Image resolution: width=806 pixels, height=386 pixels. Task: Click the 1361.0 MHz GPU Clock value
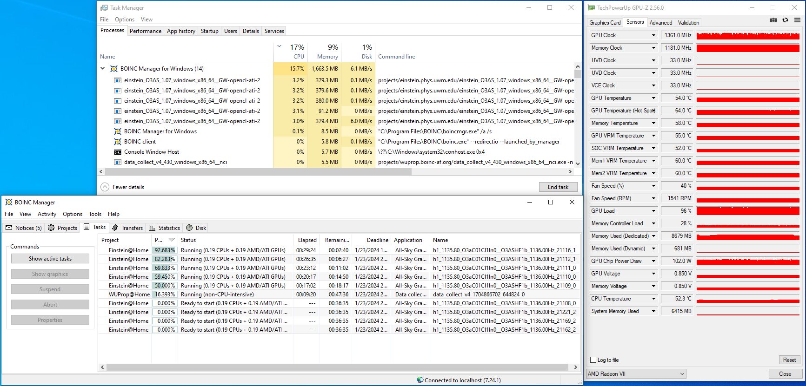point(677,35)
